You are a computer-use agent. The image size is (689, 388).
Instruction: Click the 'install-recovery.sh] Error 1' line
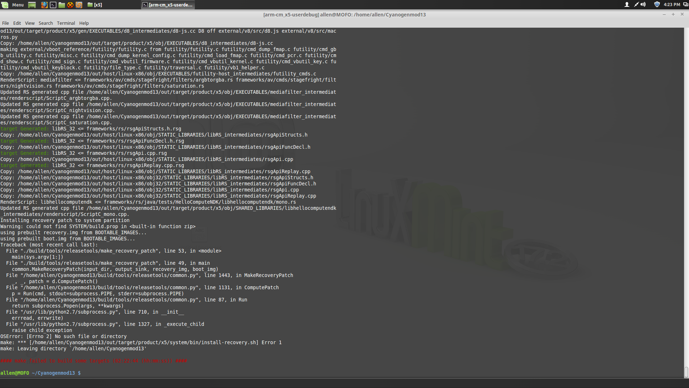point(141,342)
